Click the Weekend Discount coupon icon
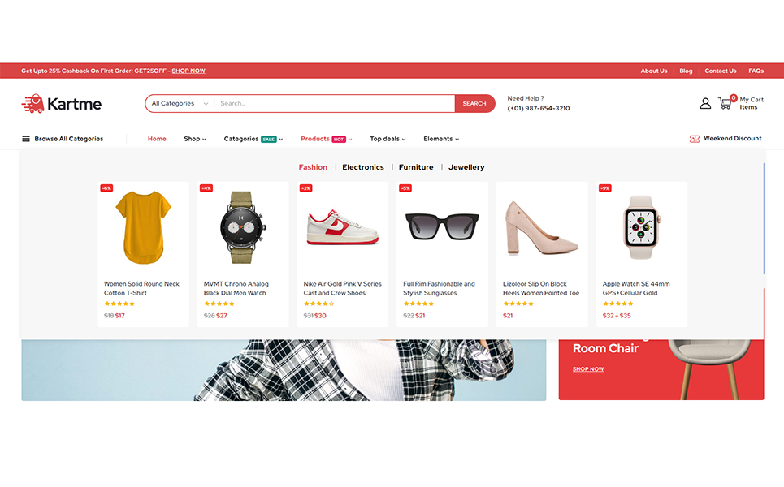This screenshot has width=784, height=487. pyautogui.click(x=694, y=139)
